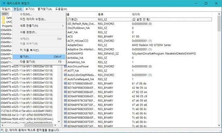Close the open 편집(E) menu

[18, 9]
